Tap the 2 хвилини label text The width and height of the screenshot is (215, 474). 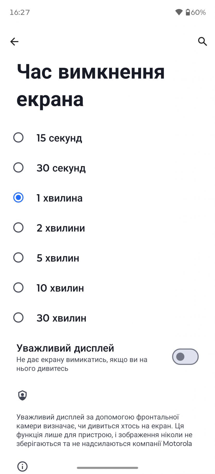click(x=61, y=228)
